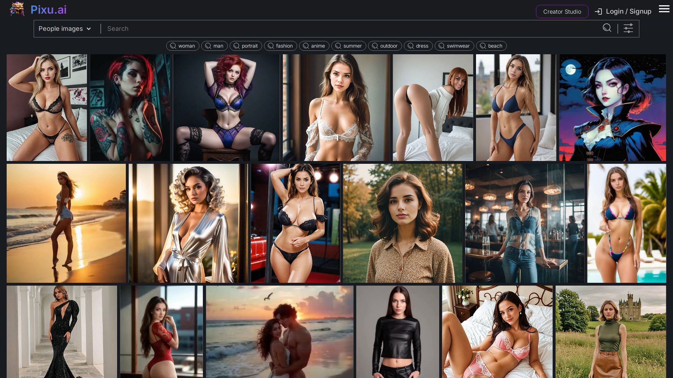Expand the People images dropdown

(x=61, y=29)
